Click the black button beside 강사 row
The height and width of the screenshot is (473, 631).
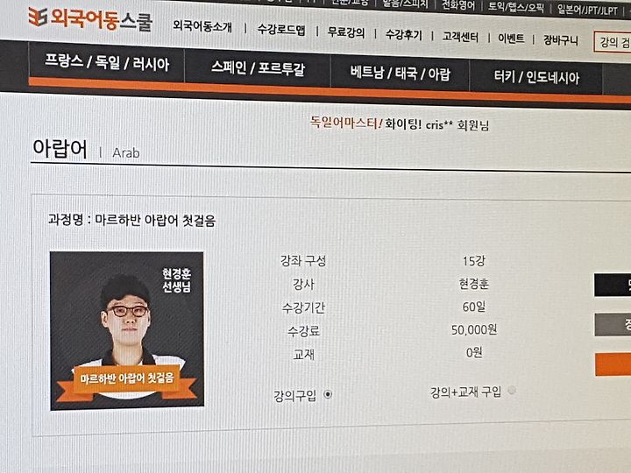(x=613, y=286)
